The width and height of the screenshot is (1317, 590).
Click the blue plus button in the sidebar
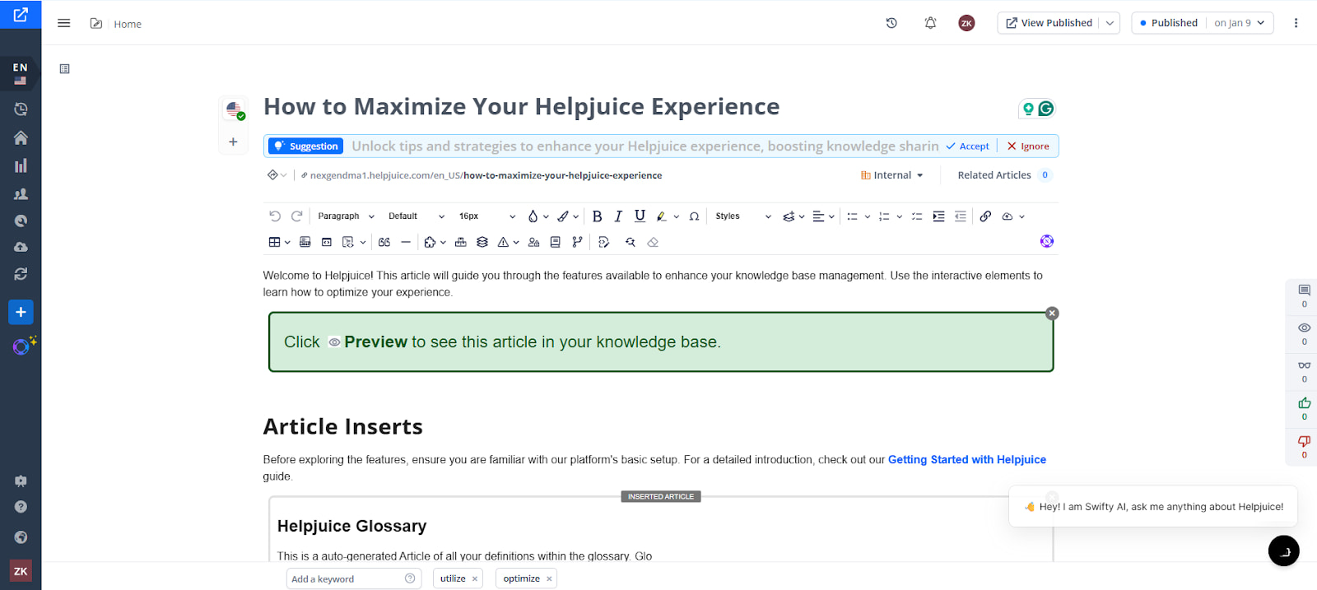[x=21, y=312]
